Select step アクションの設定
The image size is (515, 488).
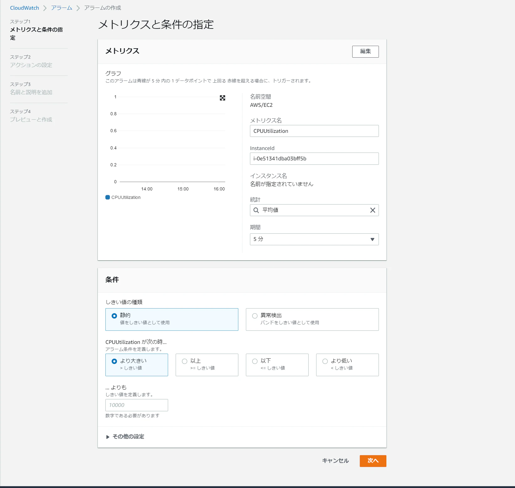[x=31, y=65]
